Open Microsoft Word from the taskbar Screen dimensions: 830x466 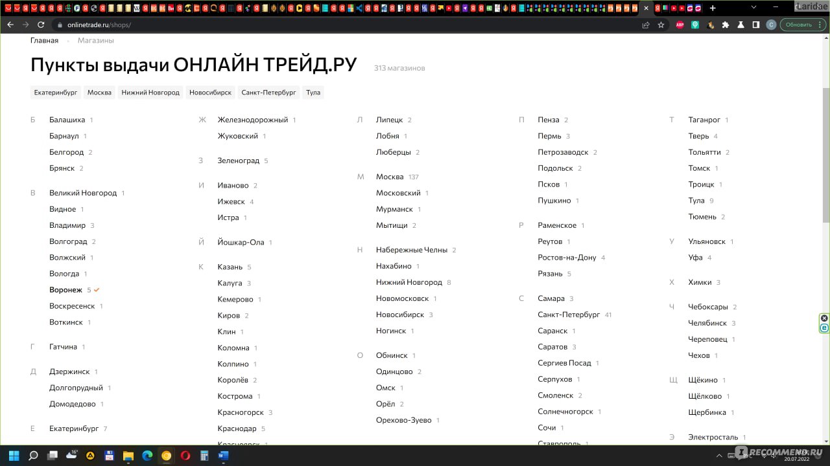point(223,456)
